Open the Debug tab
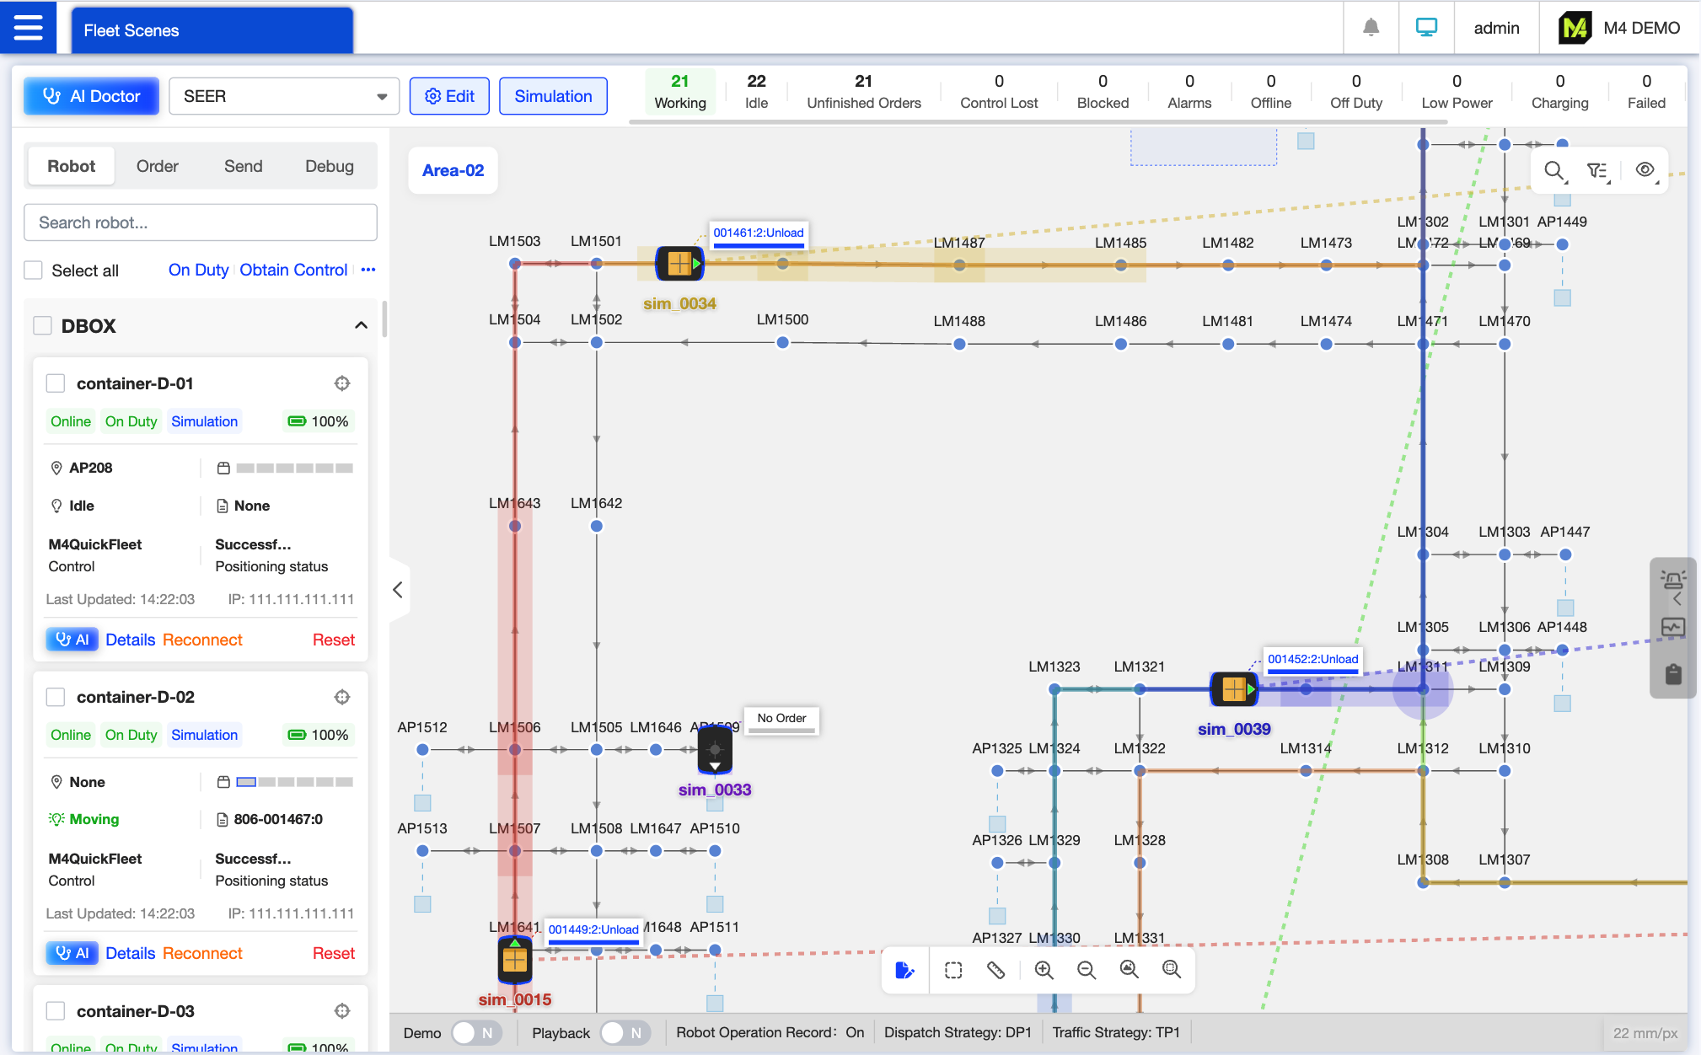 pyautogui.click(x=329, y=166)
